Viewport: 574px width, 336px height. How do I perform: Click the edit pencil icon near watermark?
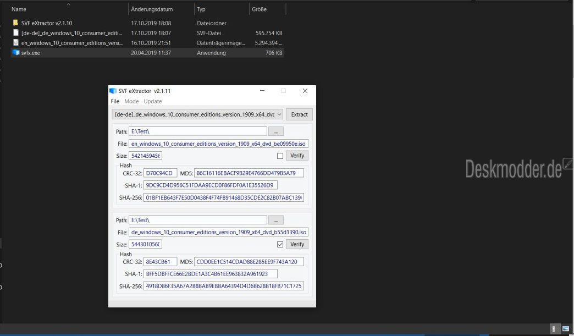pos(568,163)
